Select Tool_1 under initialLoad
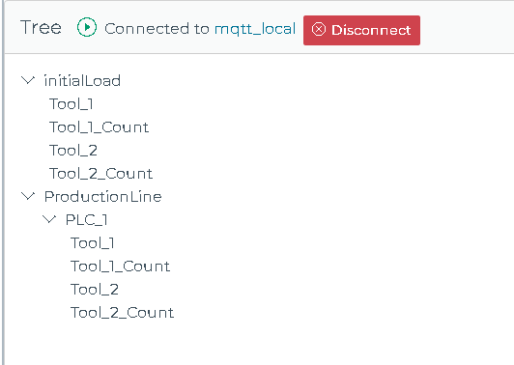Screen dimensions: 514x365 click(71, 104)
